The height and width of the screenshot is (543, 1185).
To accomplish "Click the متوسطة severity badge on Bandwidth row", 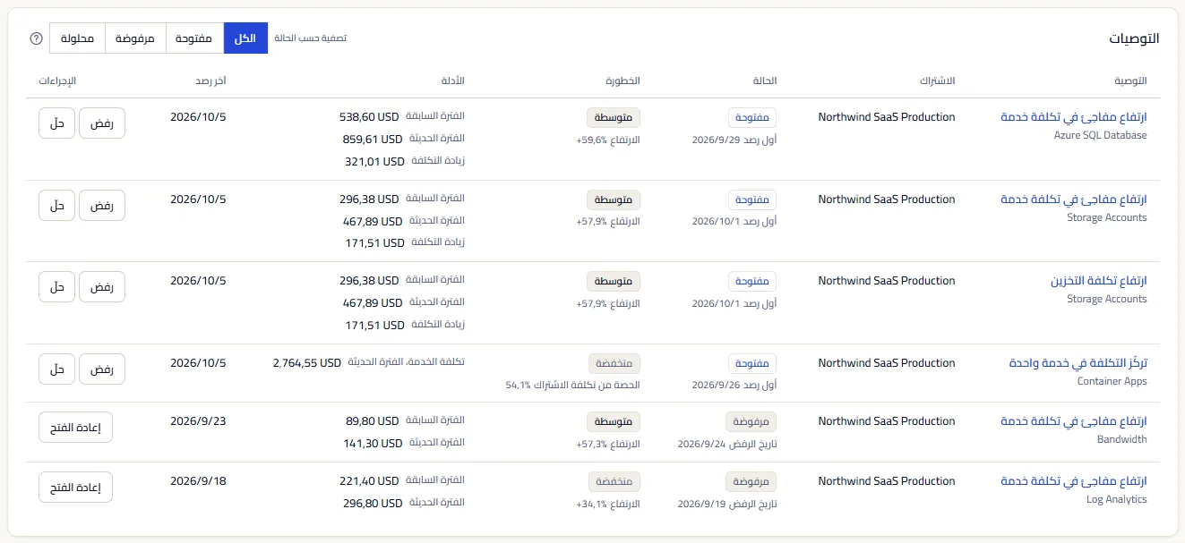I will [x=614, y=421].
